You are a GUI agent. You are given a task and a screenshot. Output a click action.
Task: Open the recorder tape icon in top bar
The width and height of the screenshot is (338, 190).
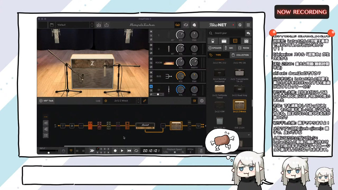177,25
